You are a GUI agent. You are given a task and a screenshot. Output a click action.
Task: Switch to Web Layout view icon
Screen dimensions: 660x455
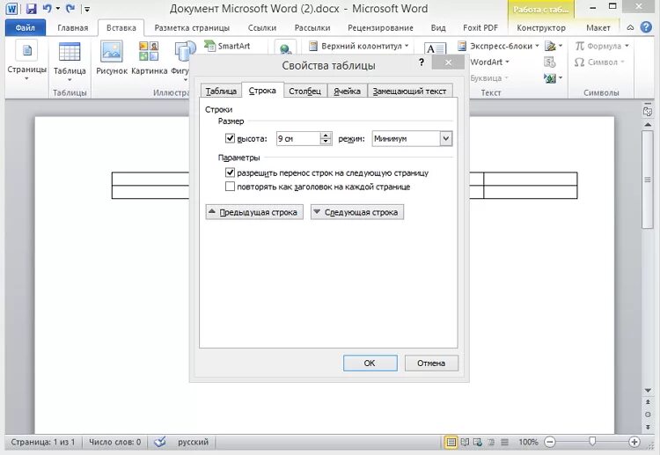tap(478, 442)
